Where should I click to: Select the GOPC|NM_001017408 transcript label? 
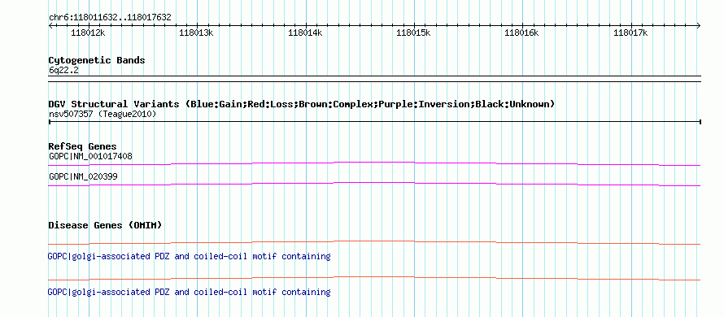(90, 156)
